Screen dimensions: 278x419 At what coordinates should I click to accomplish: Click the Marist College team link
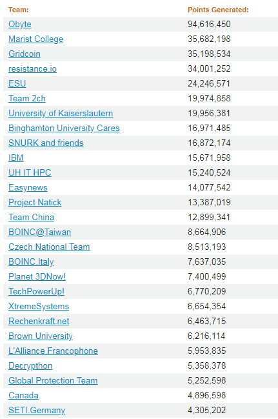click(x=35, y=39)
